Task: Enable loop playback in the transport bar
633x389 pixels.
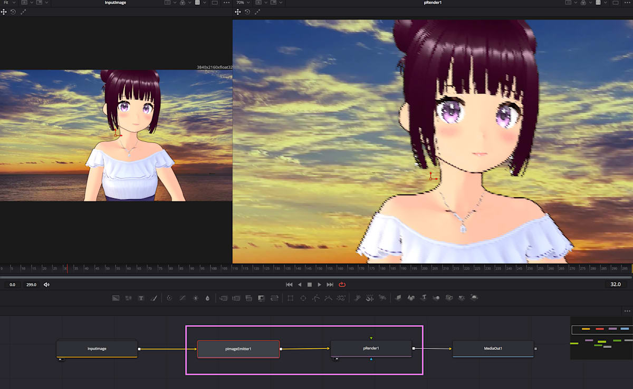Action: coord(342,284)
